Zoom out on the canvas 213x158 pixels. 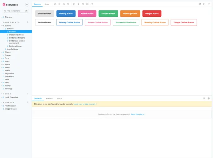pos(64,4)
